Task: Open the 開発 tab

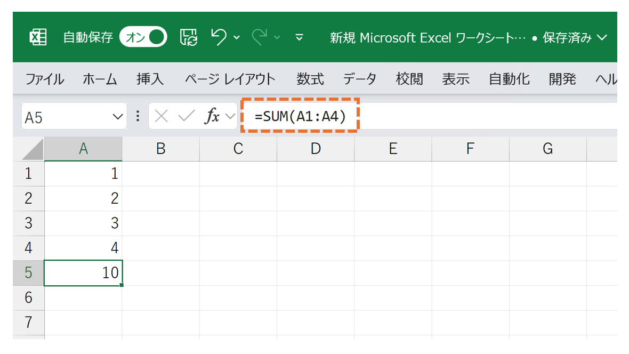Action: [x=562, y=79]
